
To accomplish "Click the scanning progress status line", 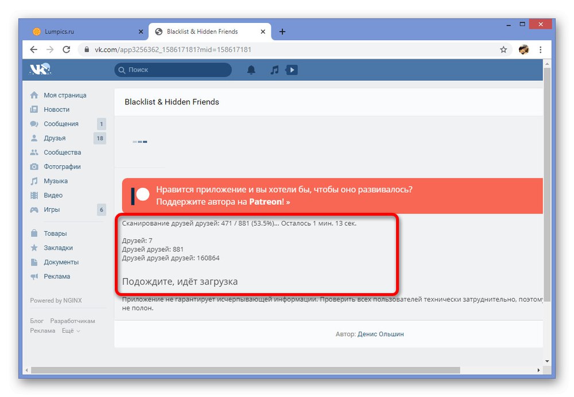I will coord(239,223).
